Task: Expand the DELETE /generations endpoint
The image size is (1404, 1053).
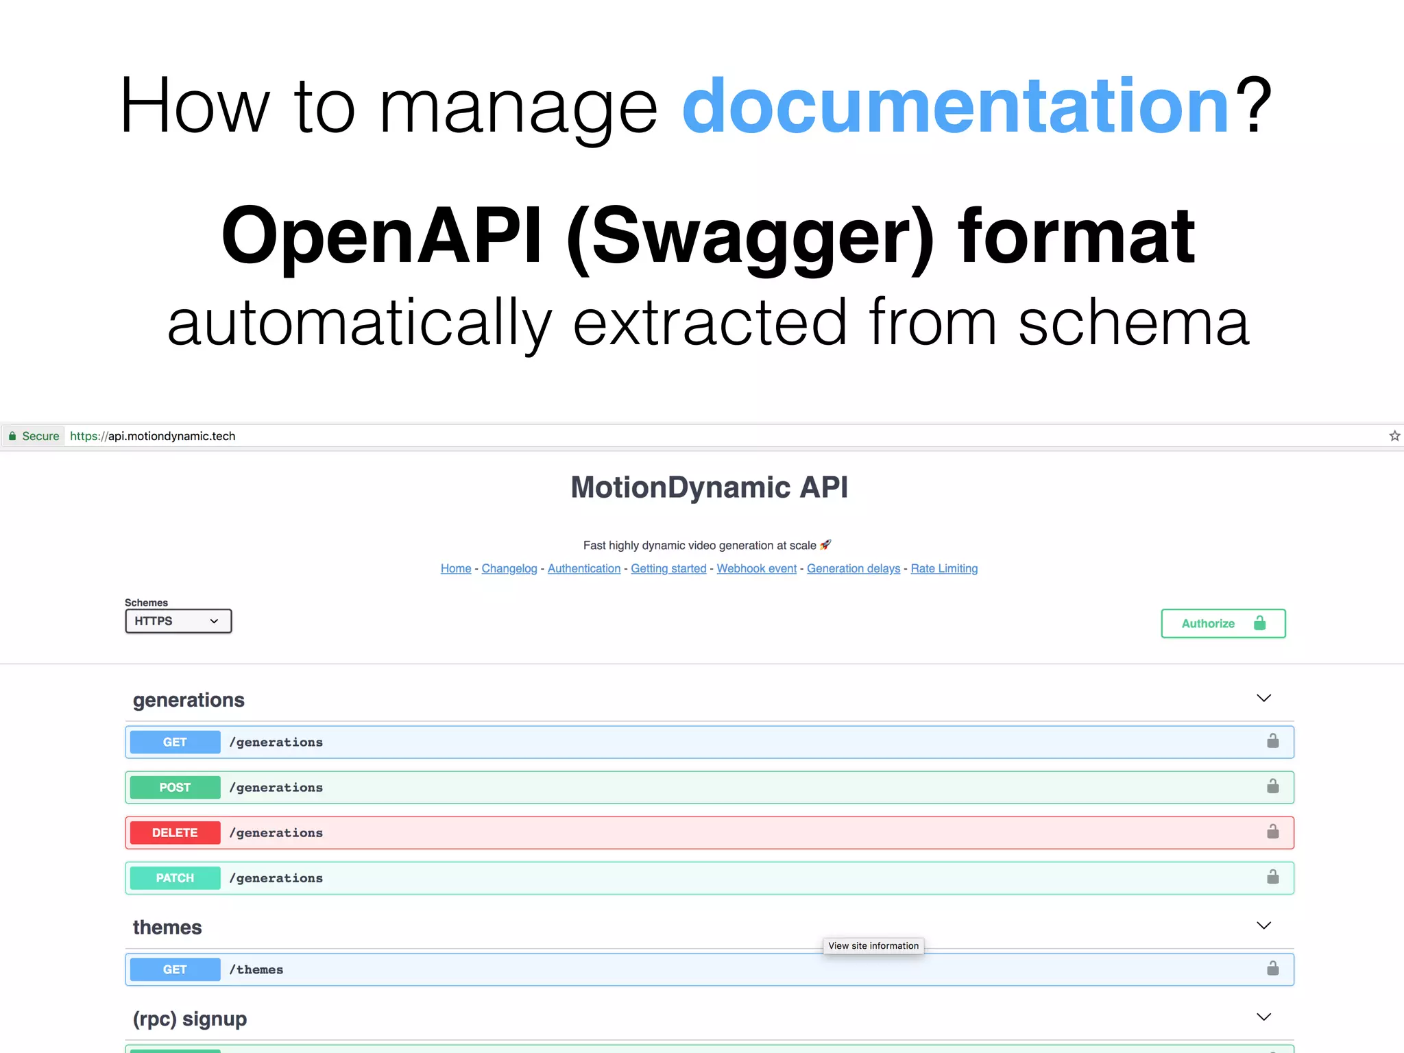Action: pyautogui.click(x=710, y=832)
